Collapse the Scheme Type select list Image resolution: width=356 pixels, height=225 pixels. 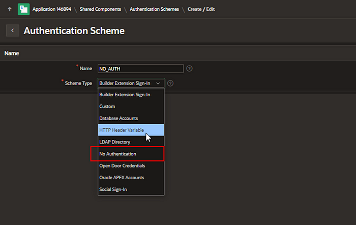point(131,83)
